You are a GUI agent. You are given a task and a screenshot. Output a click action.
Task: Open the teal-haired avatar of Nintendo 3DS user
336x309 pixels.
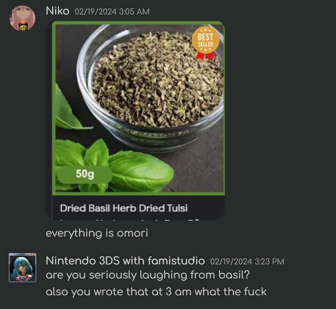(x=22, y=268)
